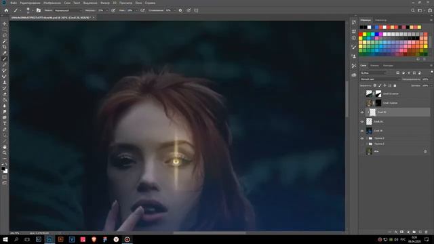
Task: Open the search magnifier at top right
Action: [413, 11]
